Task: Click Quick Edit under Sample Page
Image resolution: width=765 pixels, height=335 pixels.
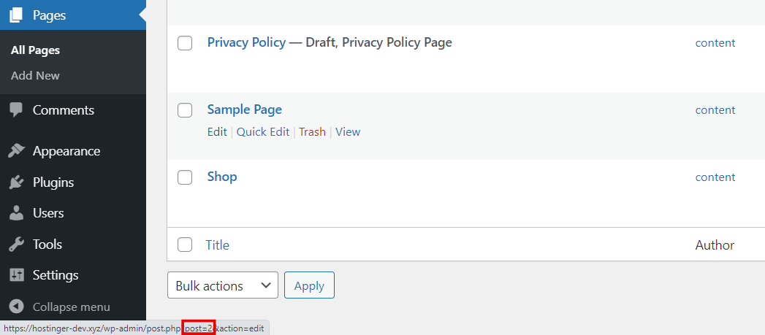Action: coord(263,132)
